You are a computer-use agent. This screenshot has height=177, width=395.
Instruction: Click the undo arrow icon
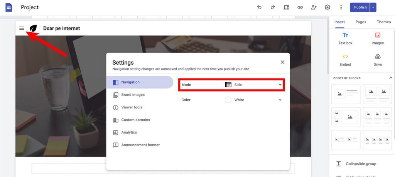point(259,7)
